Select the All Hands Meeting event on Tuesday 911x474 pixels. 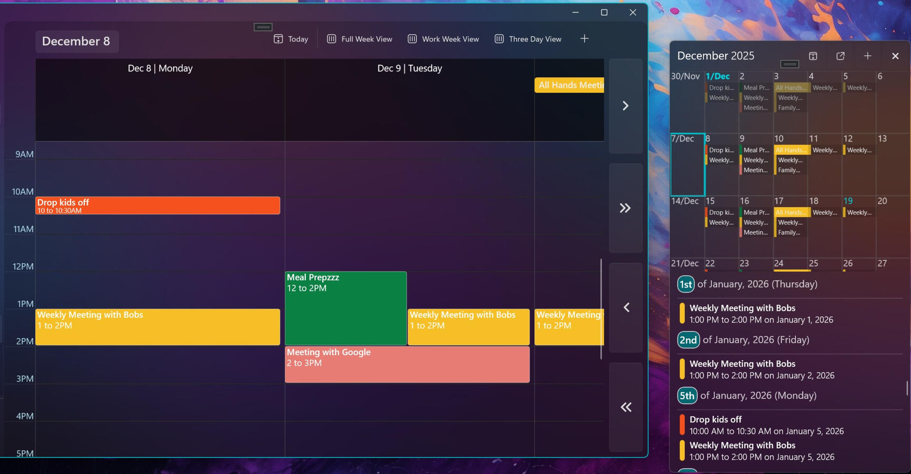[569, 85]
